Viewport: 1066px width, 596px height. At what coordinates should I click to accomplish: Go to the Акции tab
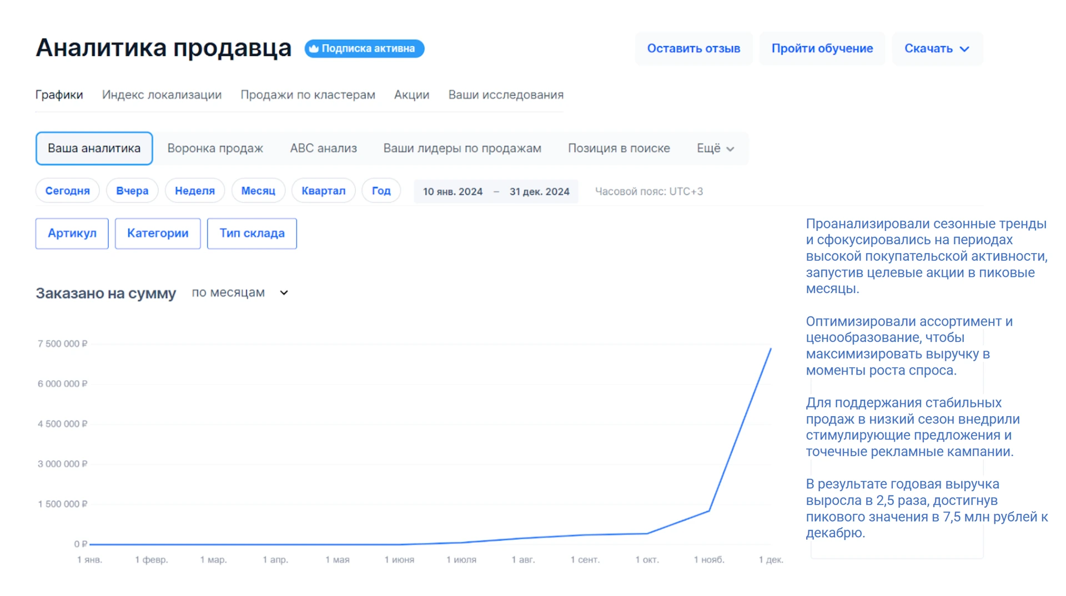[411, 95]
